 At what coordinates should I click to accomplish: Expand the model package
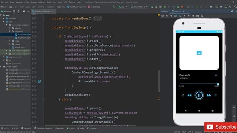[10, 44]
